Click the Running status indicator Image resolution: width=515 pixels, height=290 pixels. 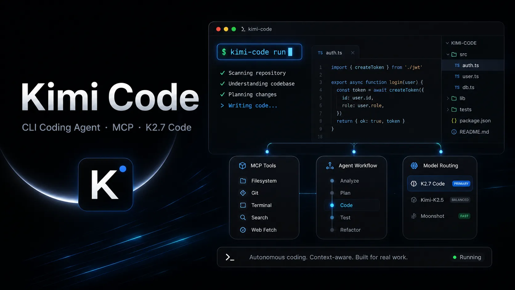[x=467, y=257]
